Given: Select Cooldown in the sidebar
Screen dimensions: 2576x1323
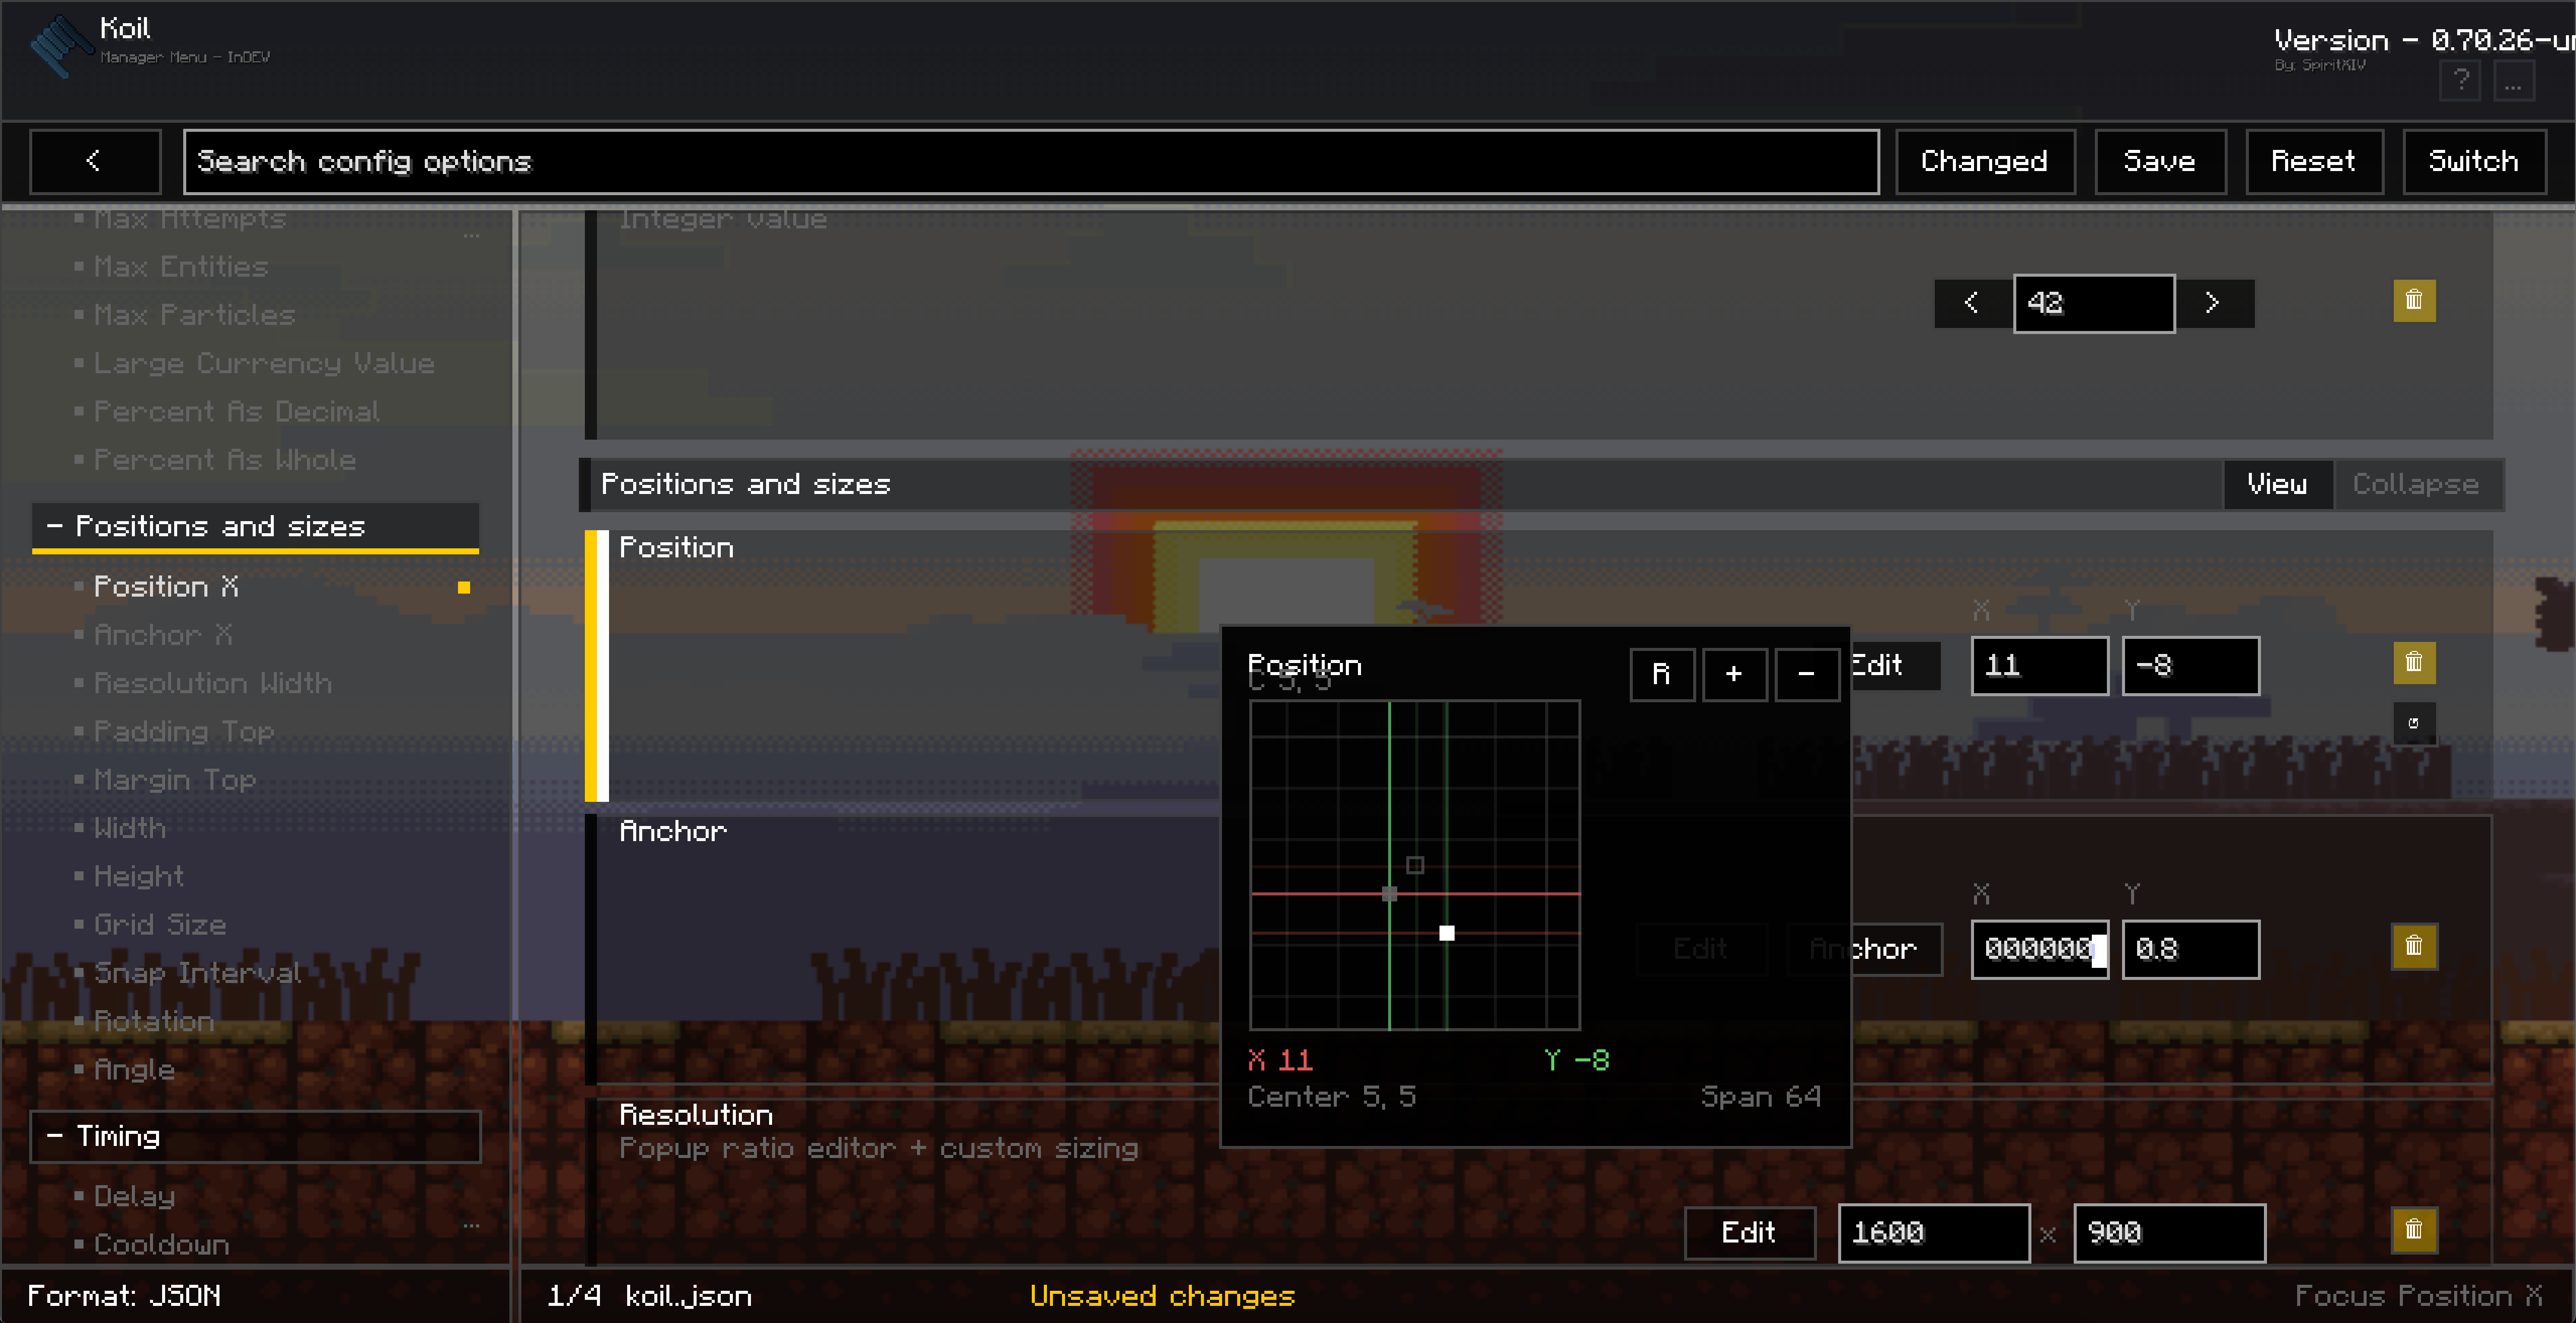Looking at the screenshot, I should (162, 1244).
